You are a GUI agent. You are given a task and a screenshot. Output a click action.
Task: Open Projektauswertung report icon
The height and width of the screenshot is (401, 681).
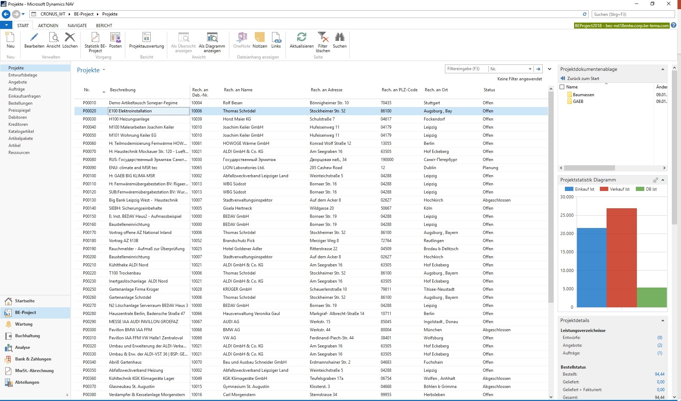146,37
